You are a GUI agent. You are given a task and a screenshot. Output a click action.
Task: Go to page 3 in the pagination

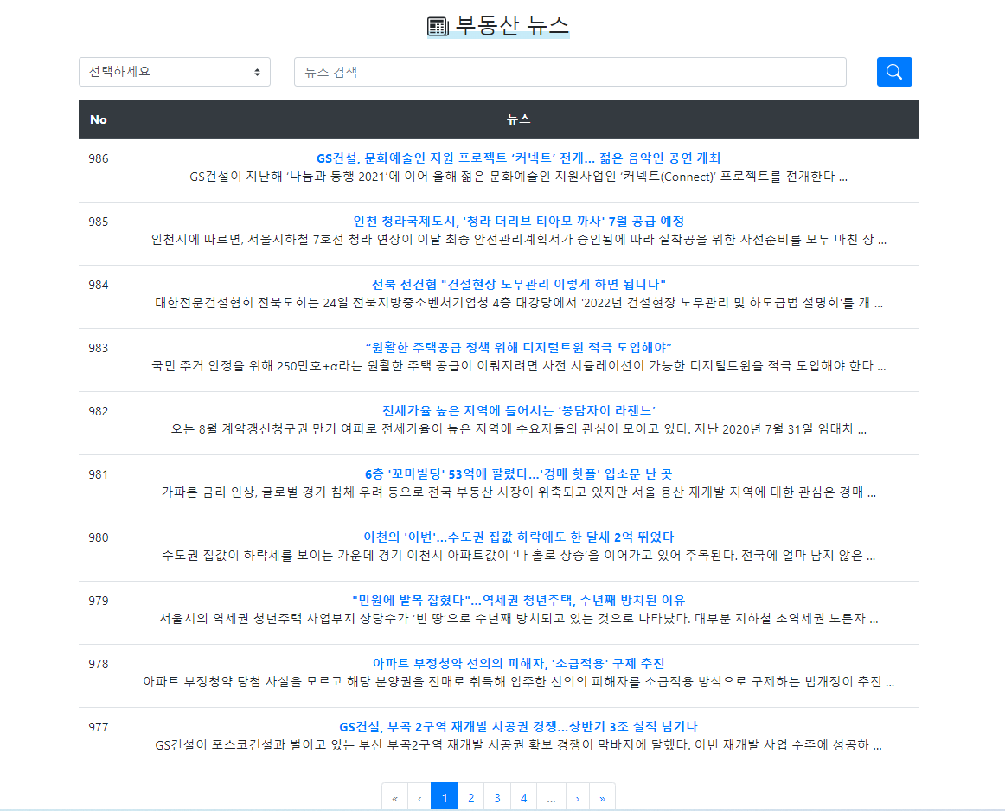pos(497,796)
